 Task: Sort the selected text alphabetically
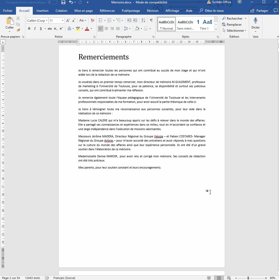[143, 20]
